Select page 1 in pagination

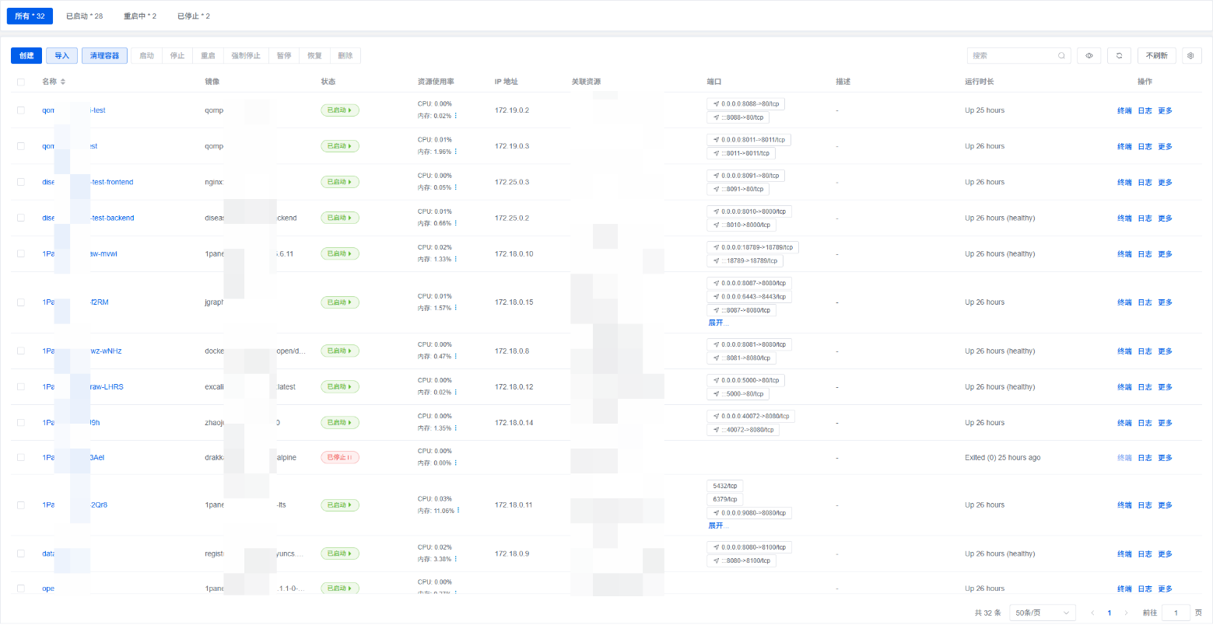tap(1109, 613)
